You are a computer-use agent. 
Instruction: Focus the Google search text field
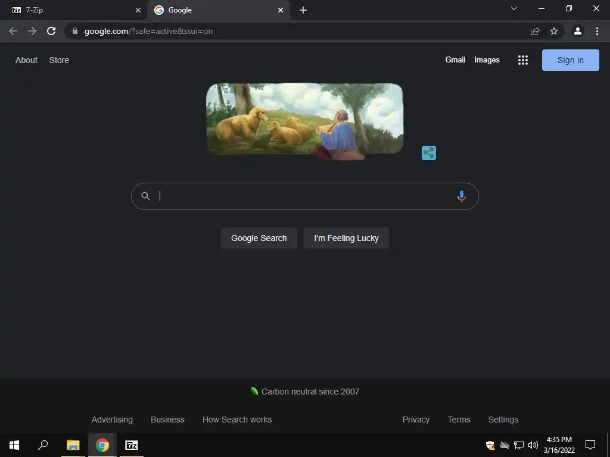(304, 196)
